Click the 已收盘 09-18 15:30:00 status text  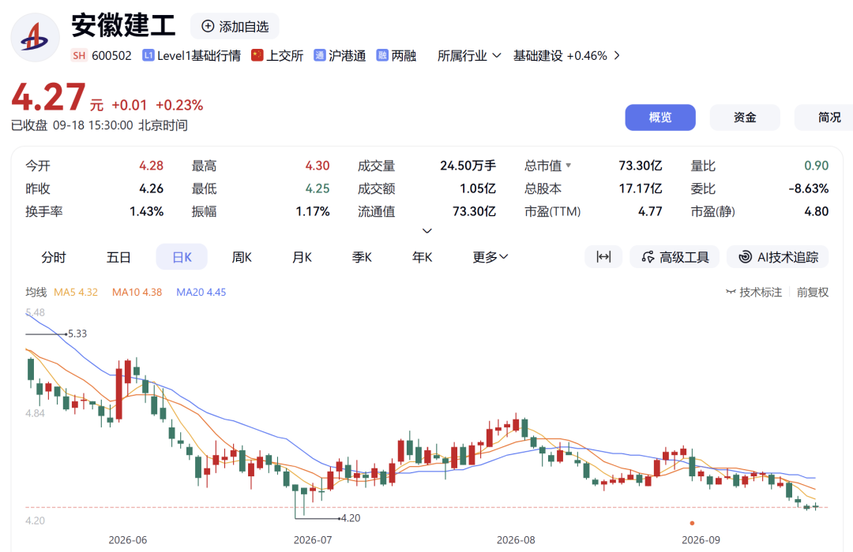click(99, 125)
